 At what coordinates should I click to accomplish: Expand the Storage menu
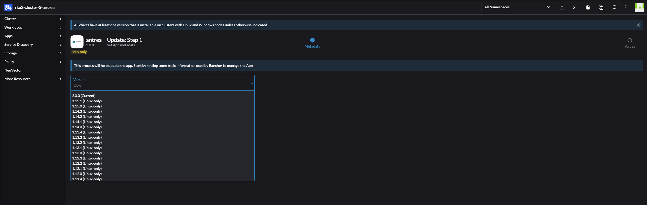(x=33, y=53)
